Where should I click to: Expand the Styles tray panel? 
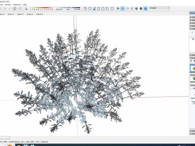coord(192,26)
